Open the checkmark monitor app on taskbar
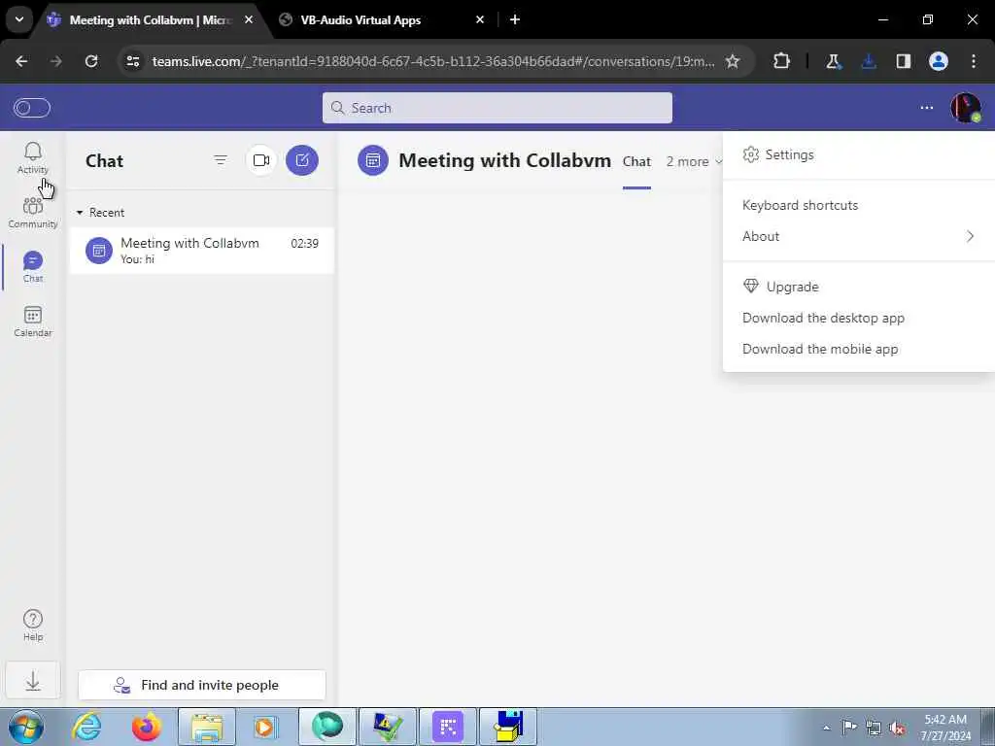Screen dimensions: 995x746 coord(388,727)
